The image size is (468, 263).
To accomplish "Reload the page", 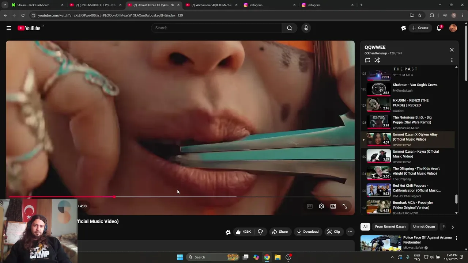I will point(23,15).
